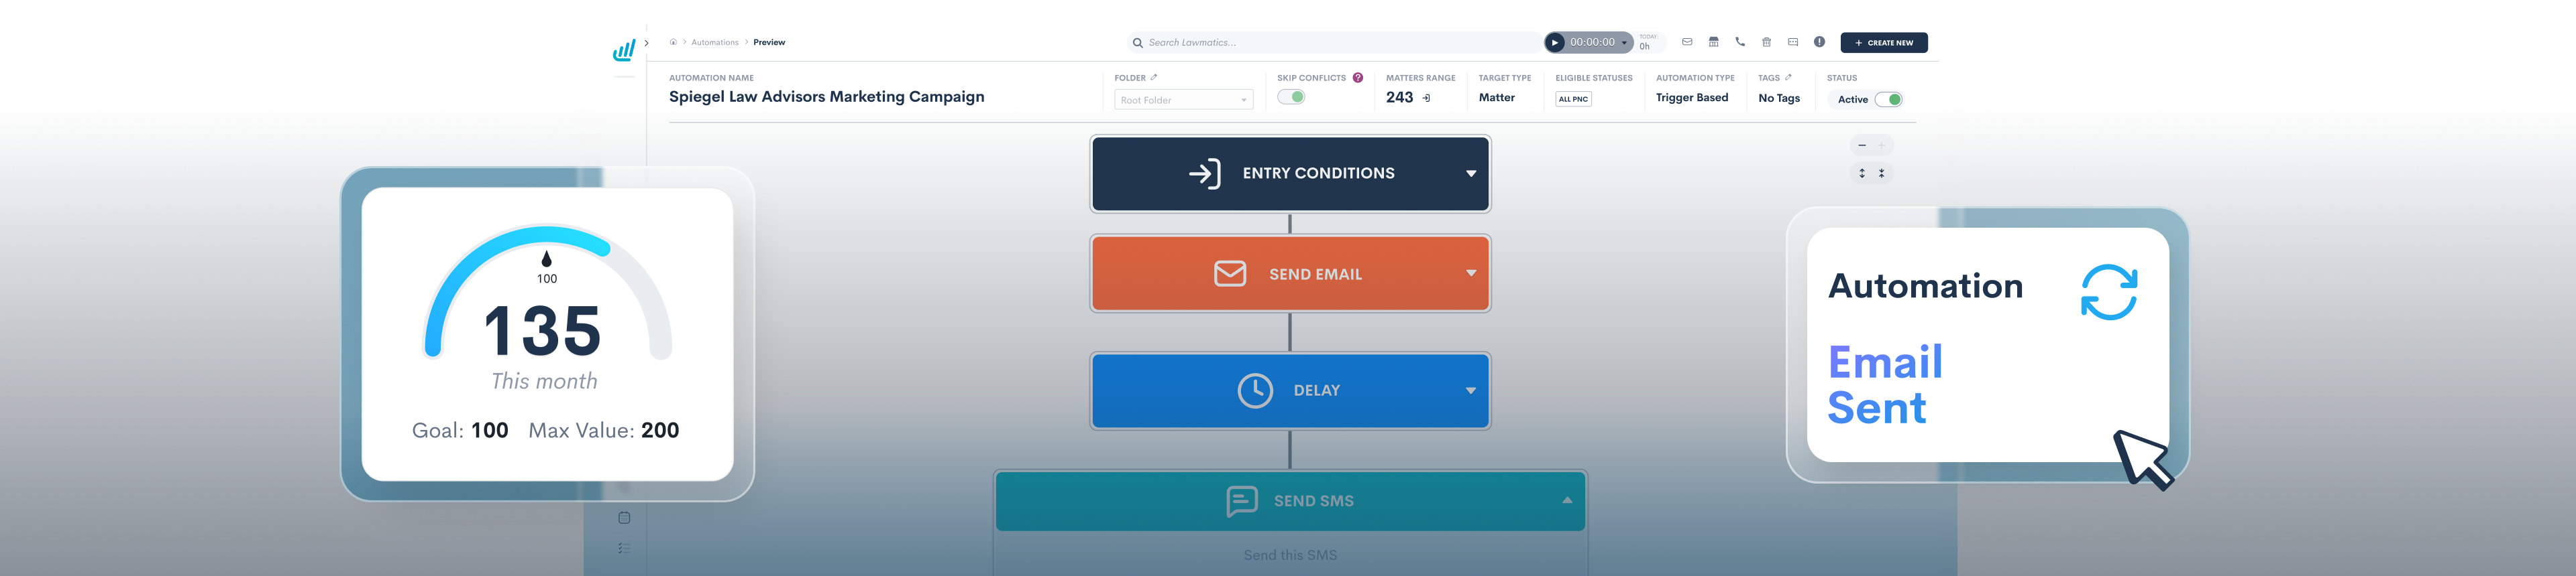Expand the Entry Conditions dropdown arrow
This screenshot has height=576, width=2576.
1470,173
